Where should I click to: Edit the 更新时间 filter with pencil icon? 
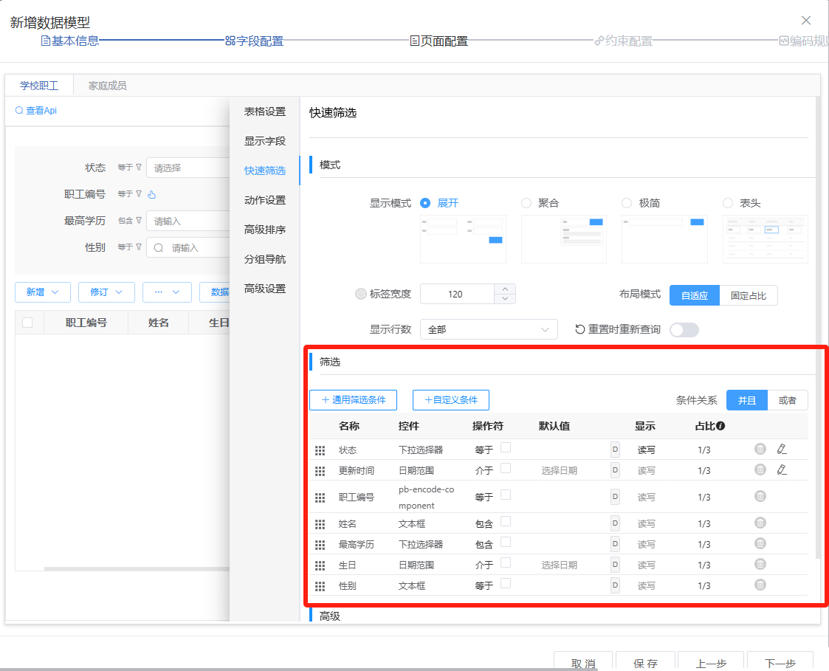[x=782, y=469]
